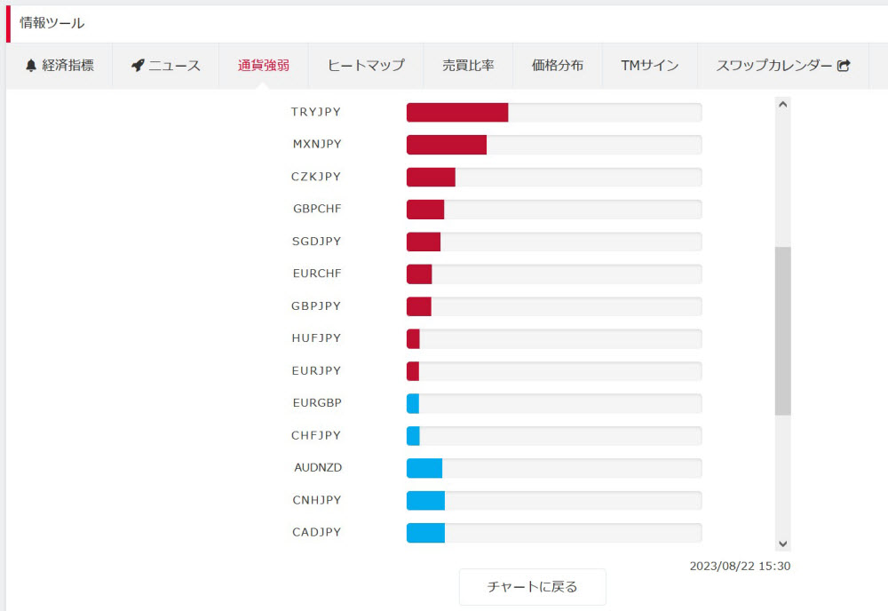Click the scroll up arrow of the list
The image size is (888, 611).
pos(782,104)
